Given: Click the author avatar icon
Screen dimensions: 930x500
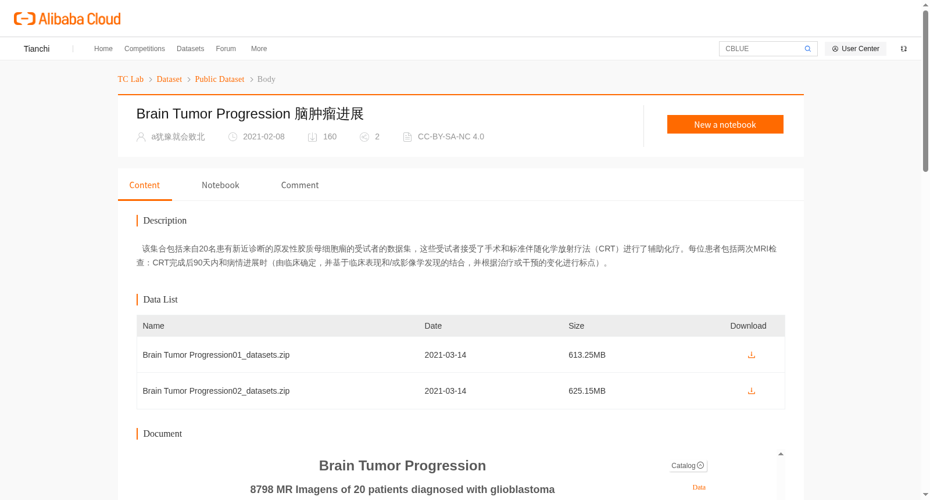Looking at the screenshot, I should (x=141, y=137).
